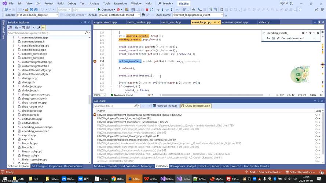The width and height of the screenshot is (326, 183).
Task: Click the Step Out icon
Action: click(172, 10)
